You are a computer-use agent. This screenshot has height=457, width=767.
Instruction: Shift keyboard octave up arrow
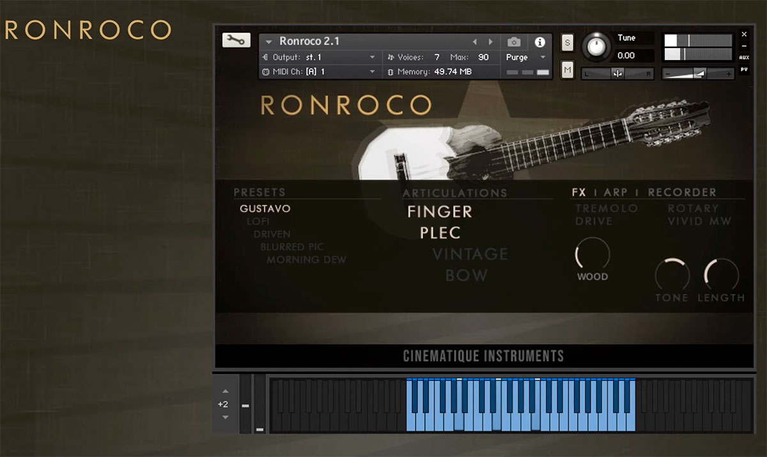[225, 391]
